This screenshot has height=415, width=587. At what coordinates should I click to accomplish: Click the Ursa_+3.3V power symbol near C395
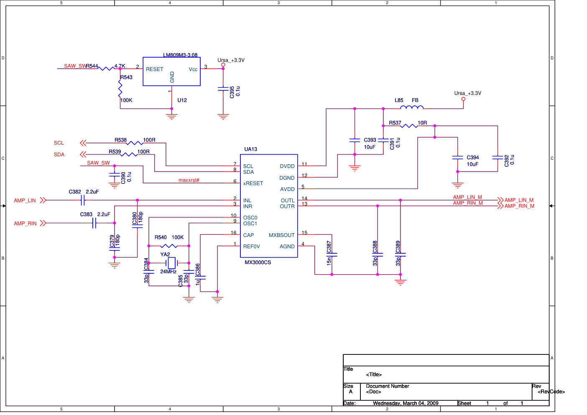(x=223, y=65)
